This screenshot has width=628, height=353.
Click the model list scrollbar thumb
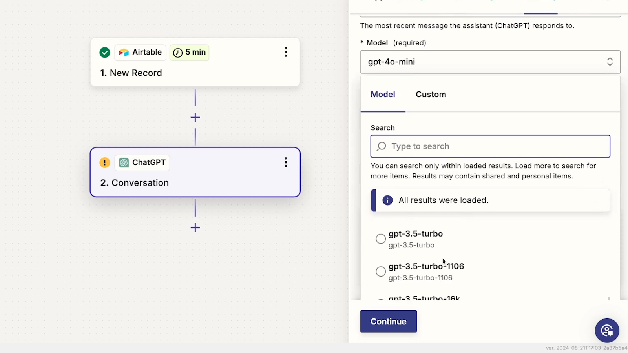609,298
